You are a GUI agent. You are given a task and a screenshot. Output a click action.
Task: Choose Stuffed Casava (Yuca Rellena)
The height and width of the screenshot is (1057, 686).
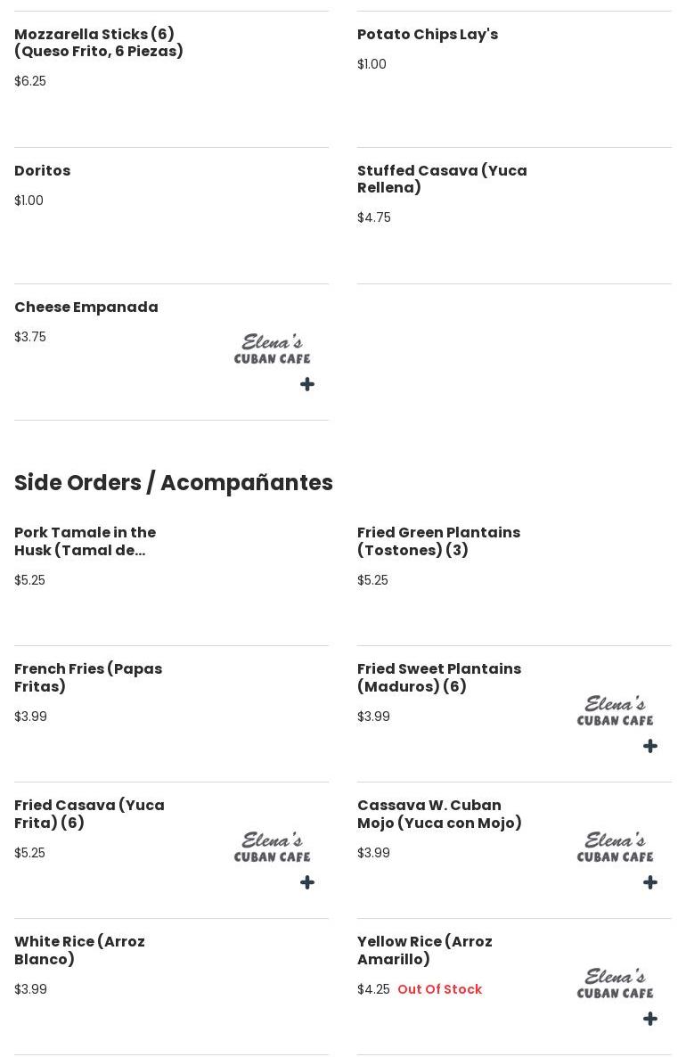pyautogui.click(x=442, y=179)
